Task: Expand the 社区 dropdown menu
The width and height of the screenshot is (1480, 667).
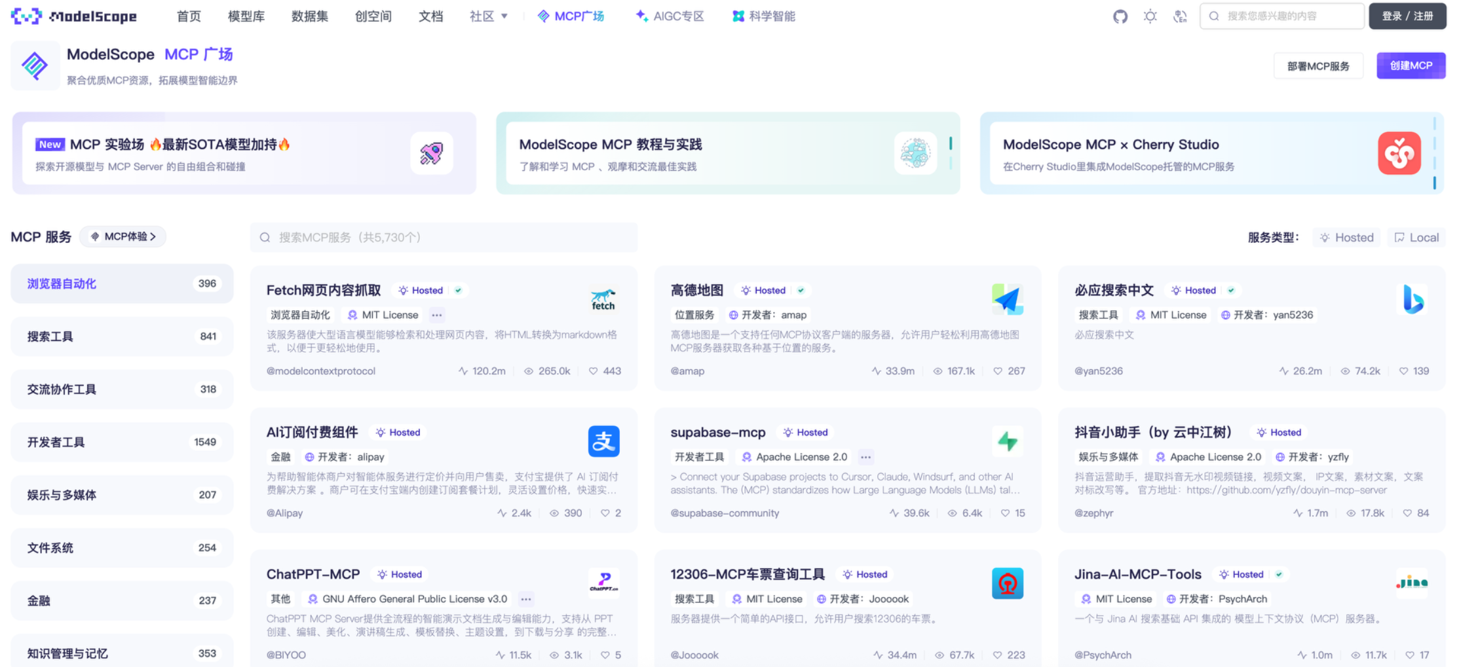Action: point(489,16)
